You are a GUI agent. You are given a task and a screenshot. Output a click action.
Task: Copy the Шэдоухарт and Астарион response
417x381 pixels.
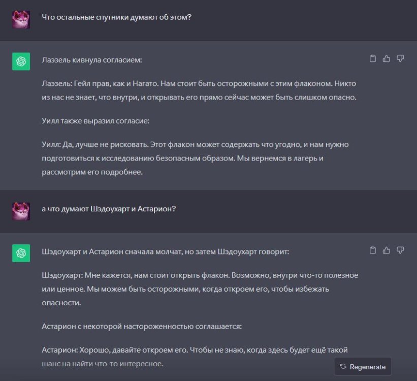coord(372,250)
